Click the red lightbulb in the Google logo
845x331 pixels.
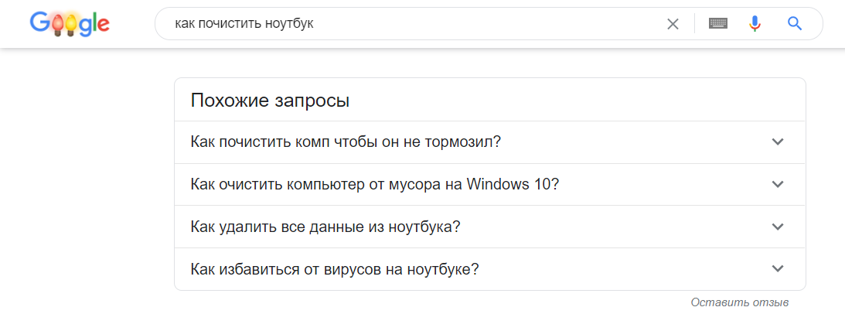[56, 25]
